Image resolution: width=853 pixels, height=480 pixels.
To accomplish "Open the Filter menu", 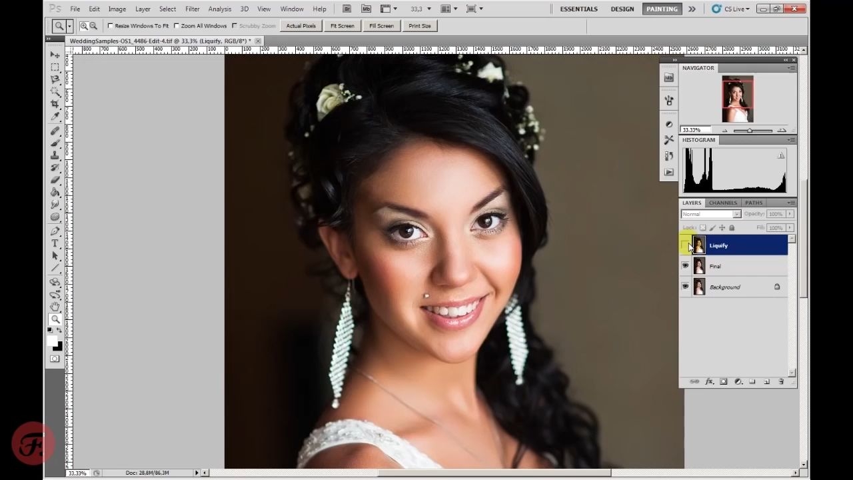I will coord(193,9).
